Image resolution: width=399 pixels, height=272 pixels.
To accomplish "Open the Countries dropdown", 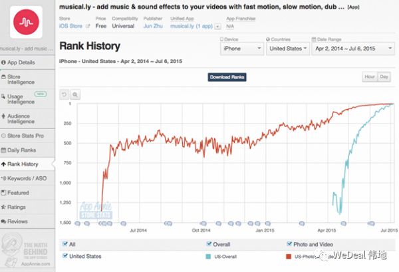I will [287, 49].
